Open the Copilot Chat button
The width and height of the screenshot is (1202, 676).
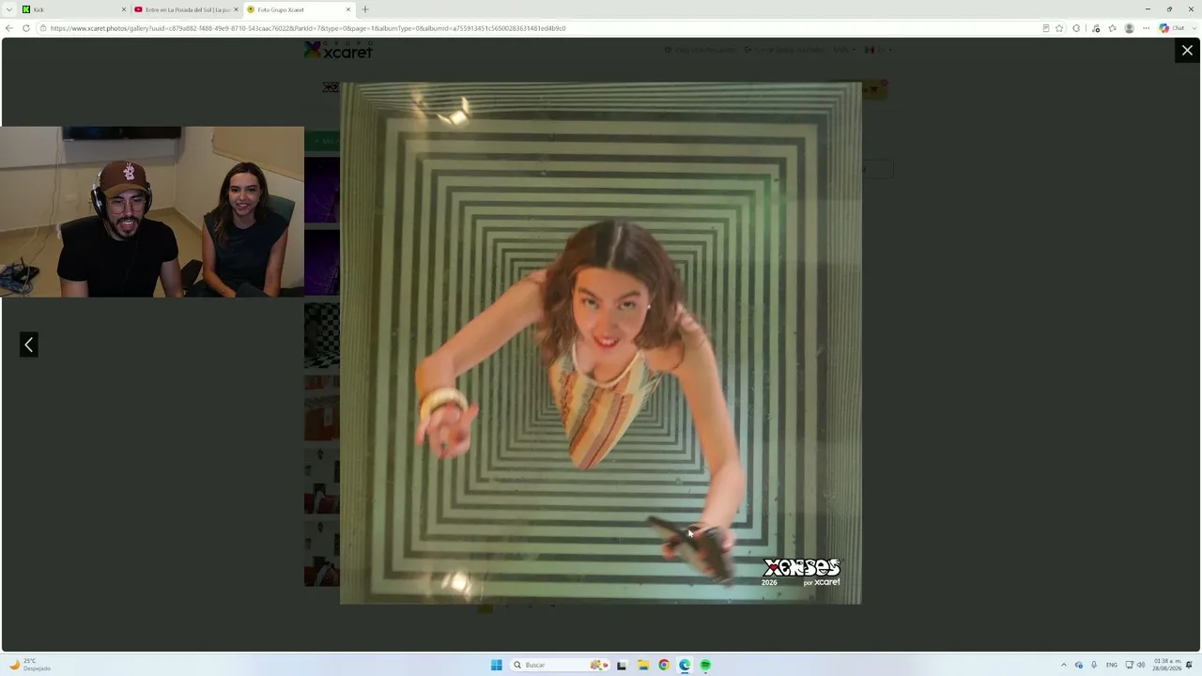(x=1173, y=28)
